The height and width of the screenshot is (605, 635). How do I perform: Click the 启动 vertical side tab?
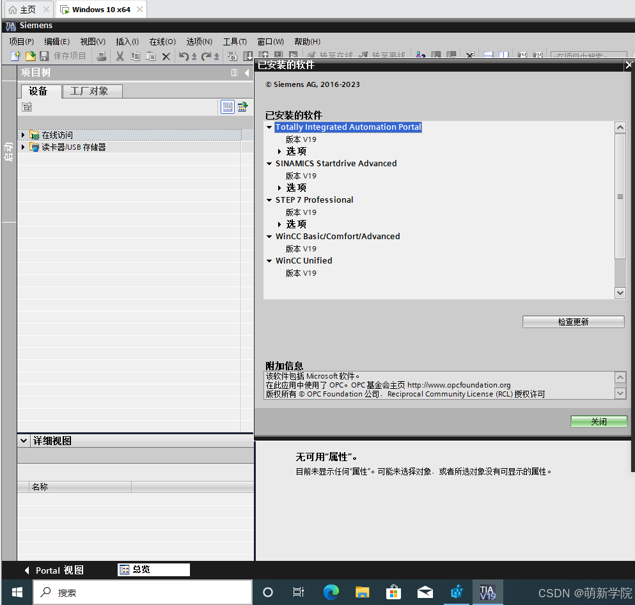[8, 152]
